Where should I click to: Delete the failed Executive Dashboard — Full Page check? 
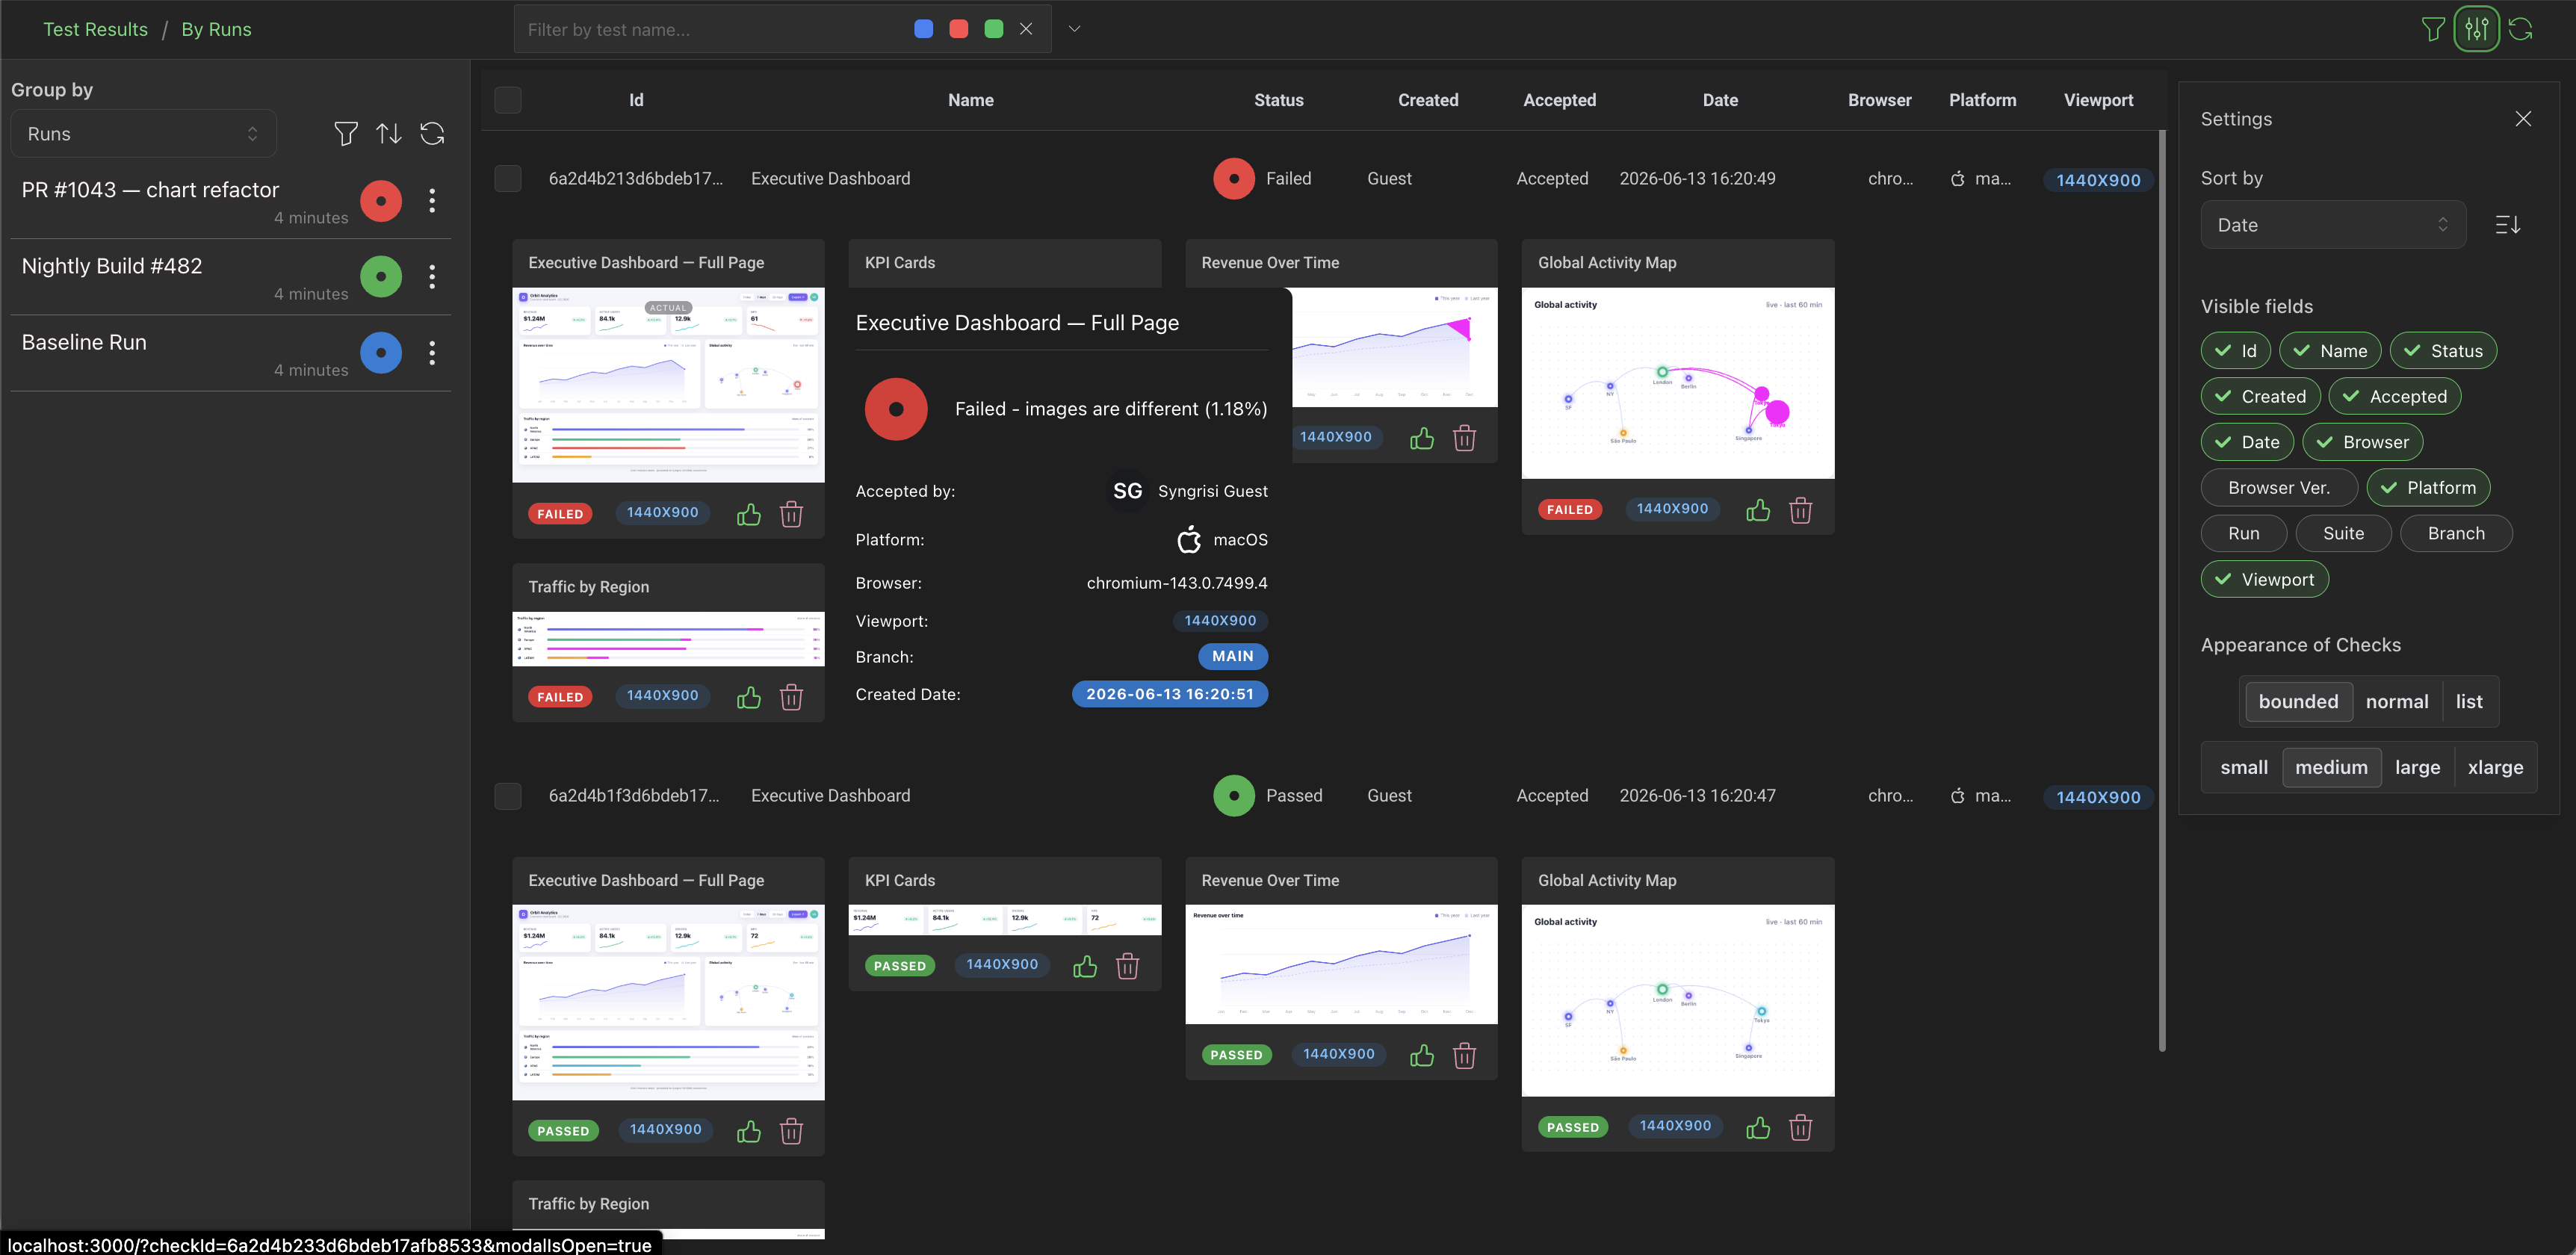791,514
